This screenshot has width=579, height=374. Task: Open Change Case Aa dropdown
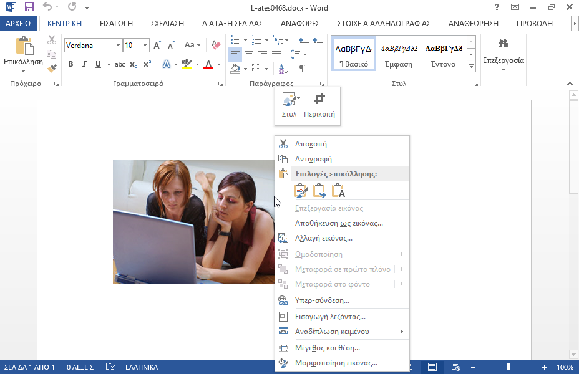[x=192, y=45]
